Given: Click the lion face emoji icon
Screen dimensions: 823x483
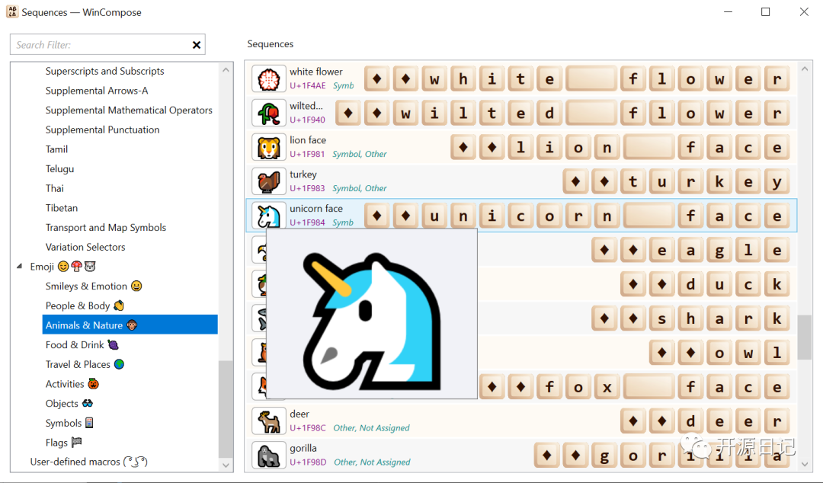Looking at the screenshot, I should click(x=269, y=147).
